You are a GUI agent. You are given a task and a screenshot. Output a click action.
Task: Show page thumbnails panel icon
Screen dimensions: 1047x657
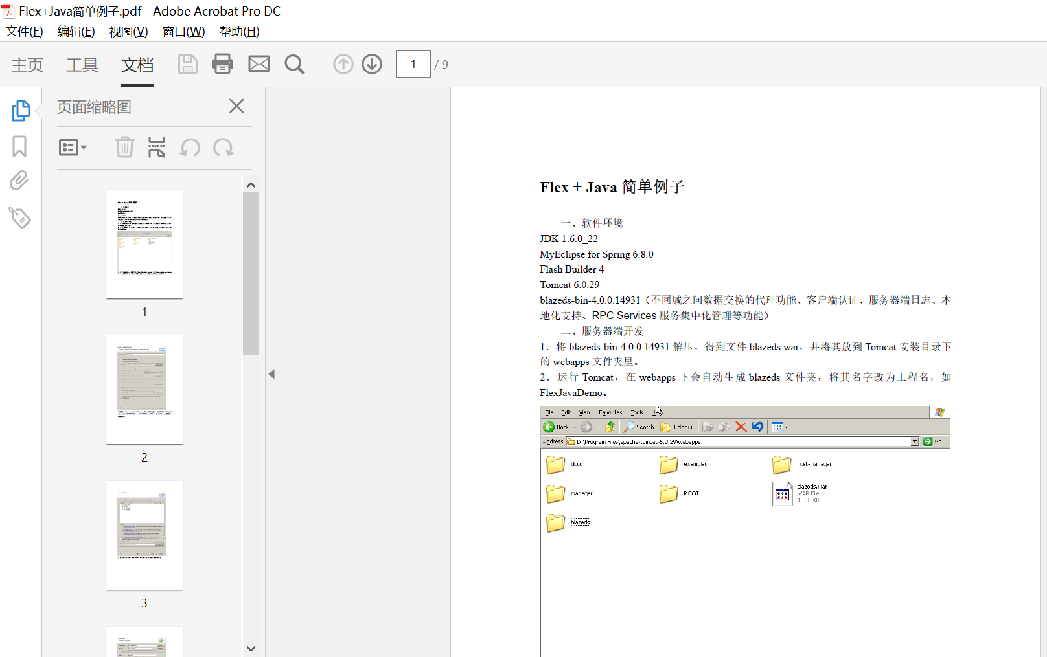coord(21,111)
